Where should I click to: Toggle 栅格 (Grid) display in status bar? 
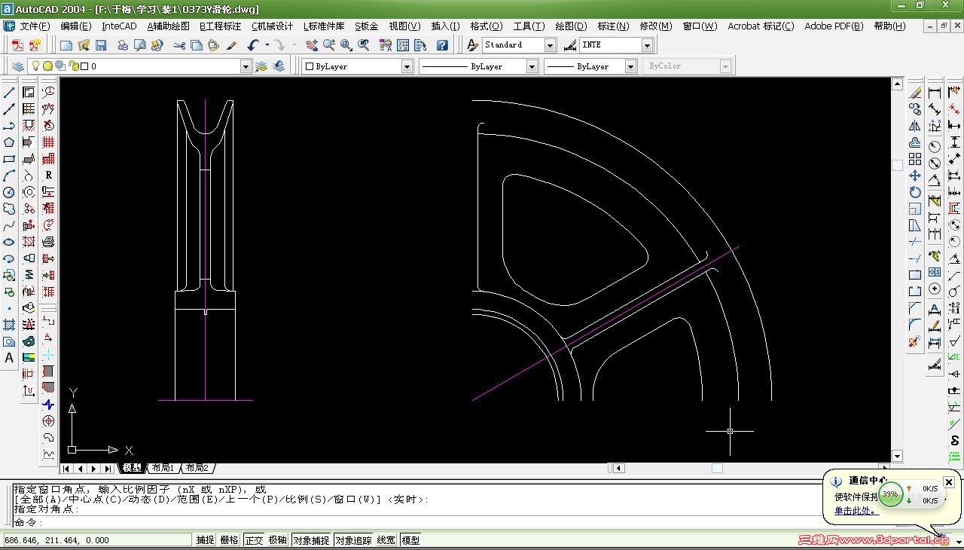[230, 540]
